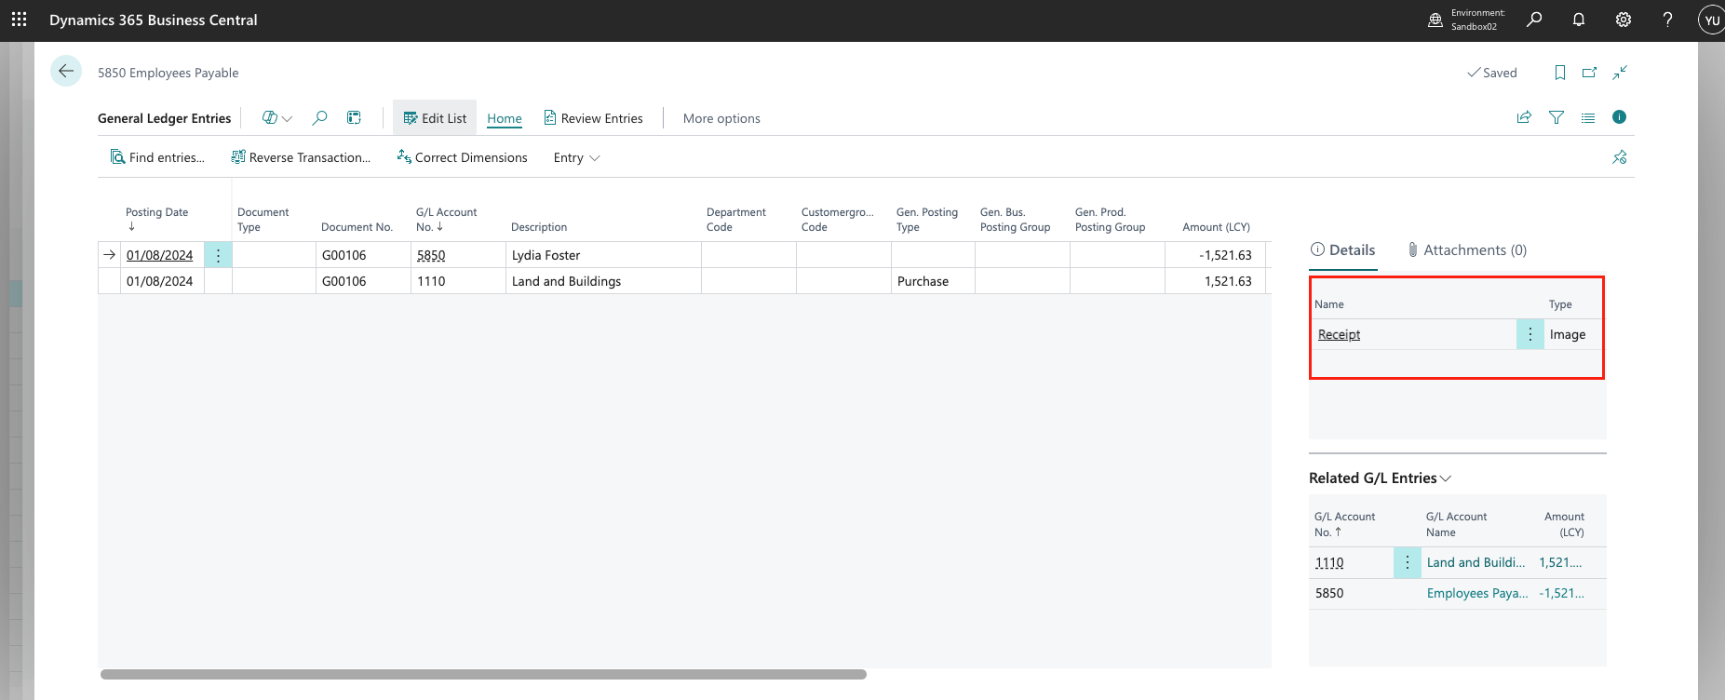Open Land and Buildi... account link
This screenshot has width=1725, height=700.
[1476, 562]
